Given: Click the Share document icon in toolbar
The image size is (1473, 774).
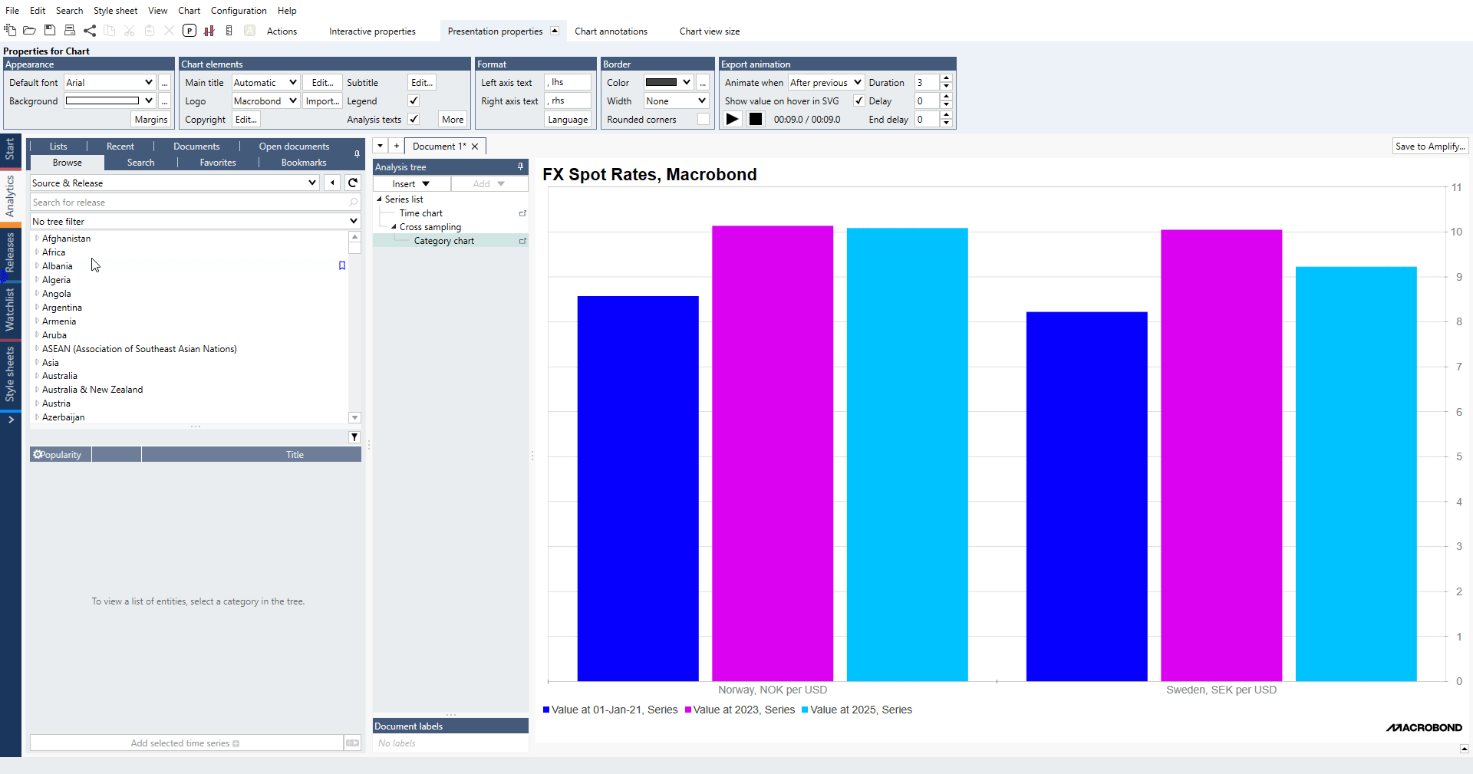Looking at the screenshot, I should point(90,31).
